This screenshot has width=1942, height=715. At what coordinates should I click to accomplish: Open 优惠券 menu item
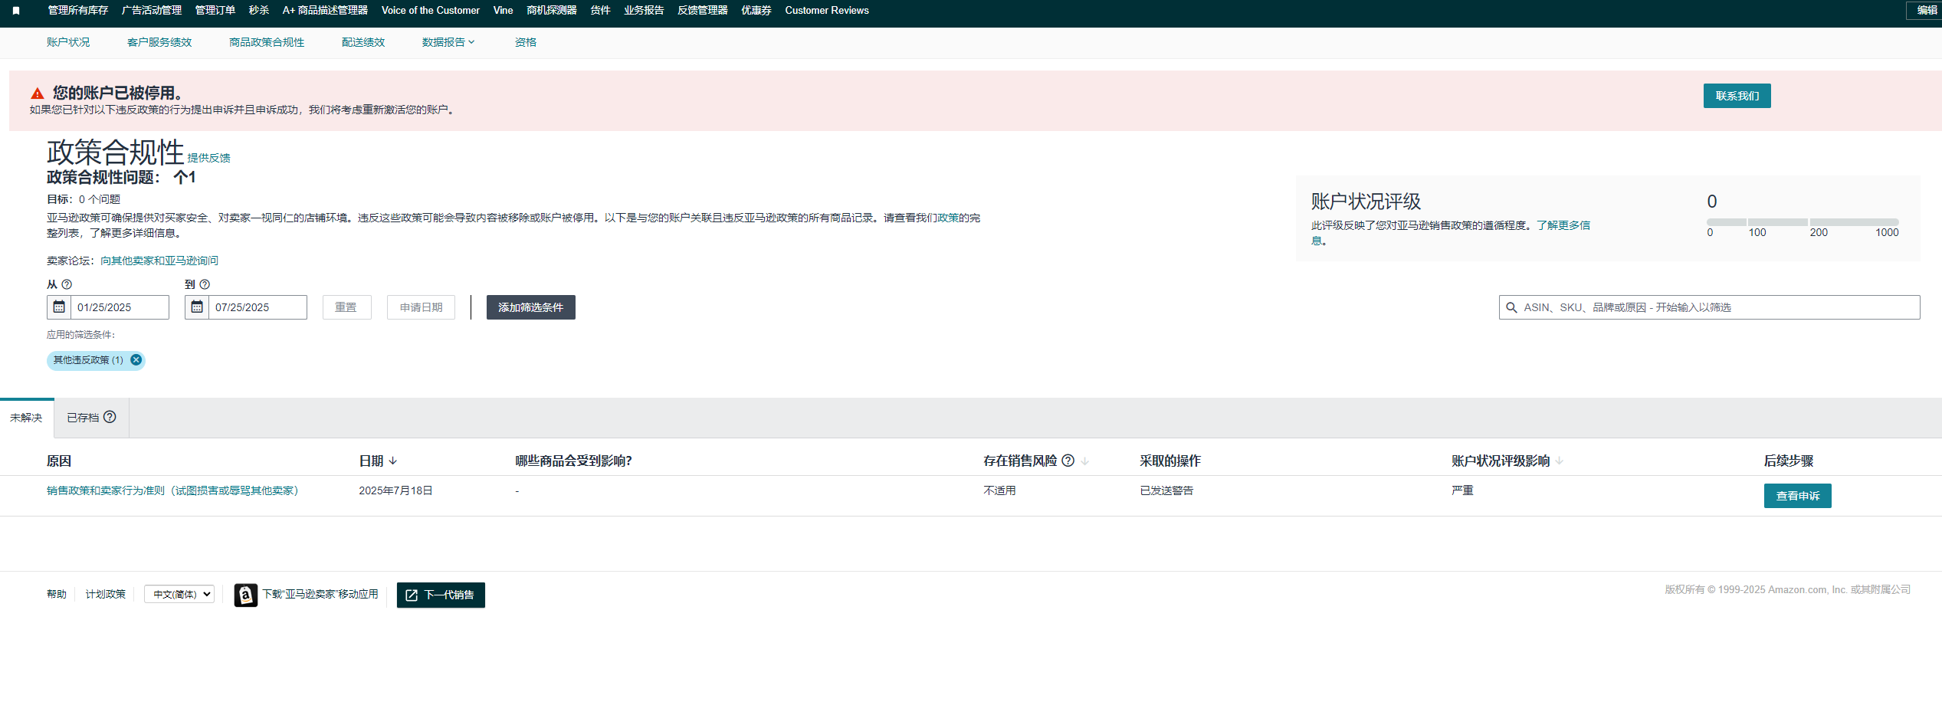756,11
